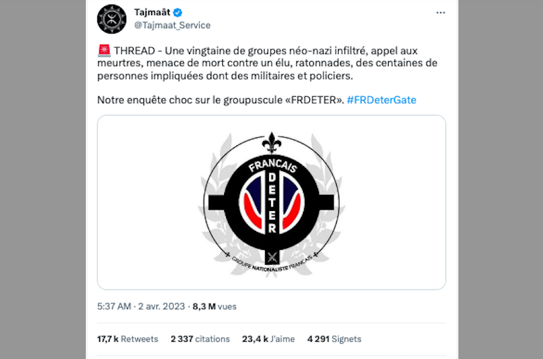Click the THREAD tweet text
The width and height of the screenshot is (543, 359).
(268, 63)
